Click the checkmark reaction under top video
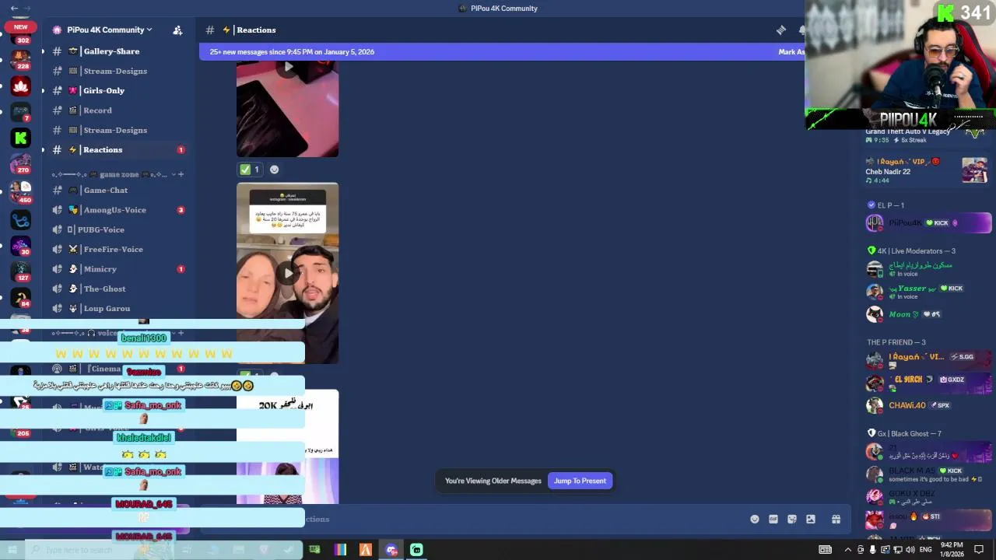Image resolution: width=996 pixels, height=560 pixels. coord(250,169)
